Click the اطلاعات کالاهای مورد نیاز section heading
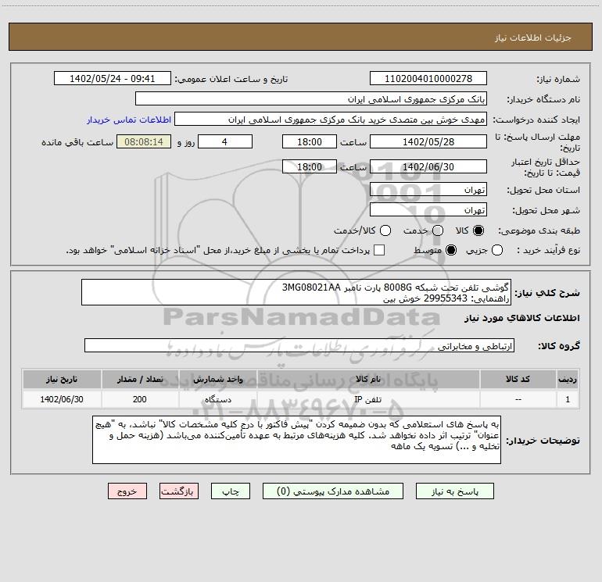The image size is (602, 582). pos(522,318)
